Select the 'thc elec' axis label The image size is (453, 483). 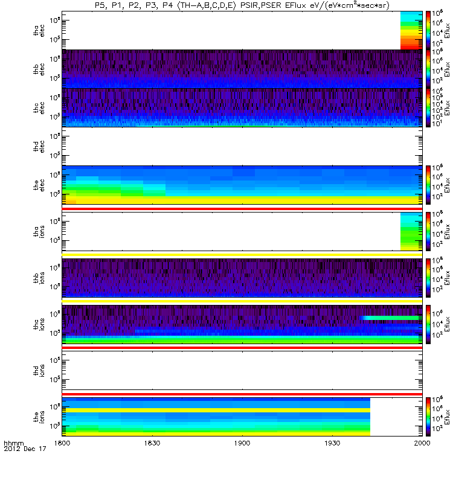pos(39,108)
